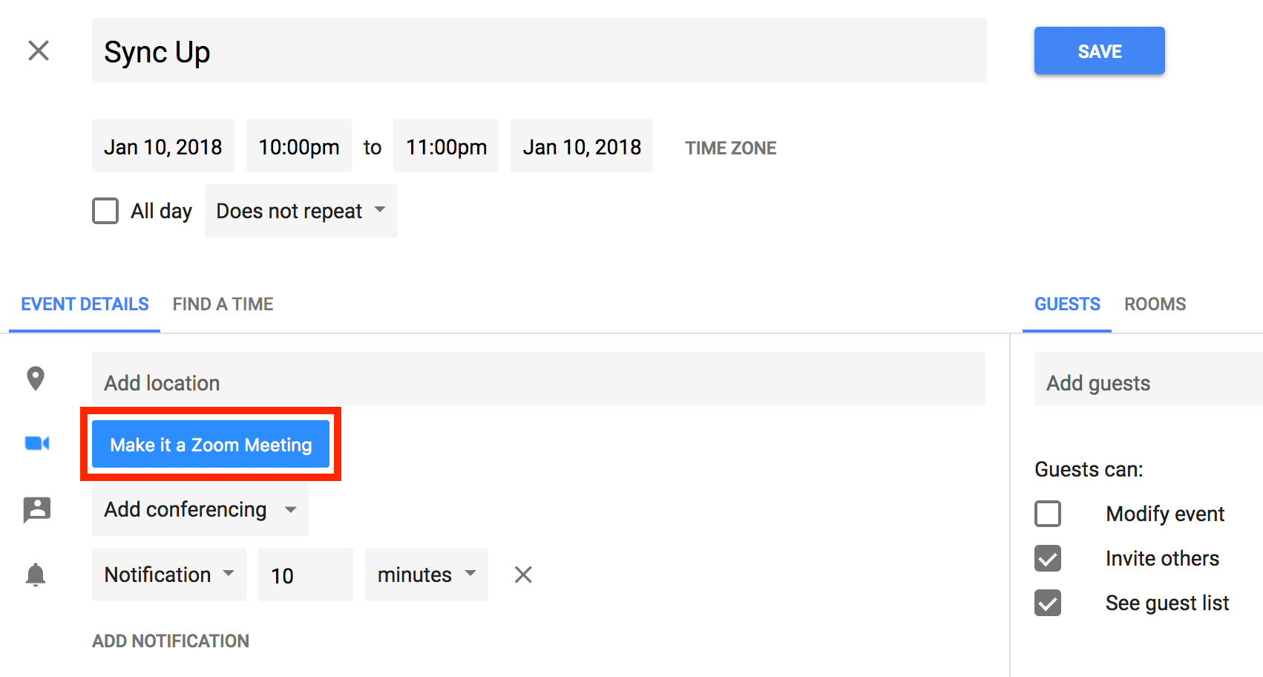The image size is (1263, 677).
Task: Save the Sync Up event
Action: coord(1099,50)
